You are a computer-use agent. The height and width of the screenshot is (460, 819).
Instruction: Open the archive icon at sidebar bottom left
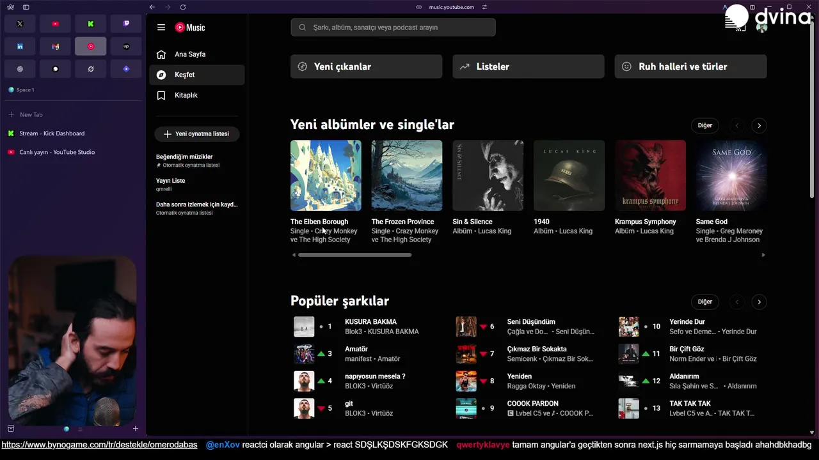point(11,429)
